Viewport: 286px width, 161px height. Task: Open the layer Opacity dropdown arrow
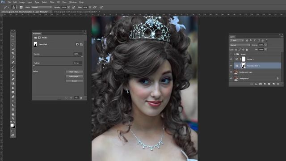coord(266,45)
